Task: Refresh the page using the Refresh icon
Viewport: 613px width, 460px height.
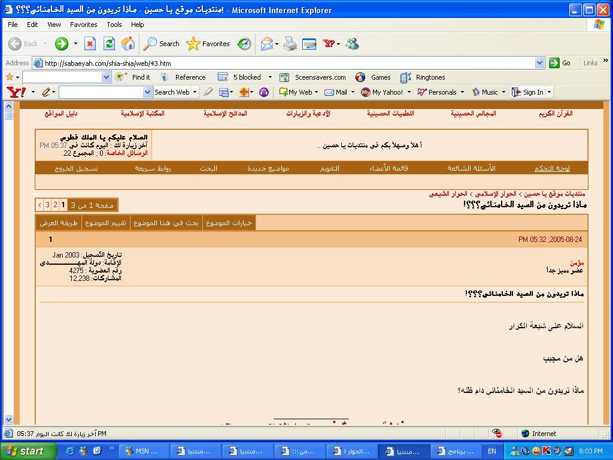Action: tap(109, 44)
